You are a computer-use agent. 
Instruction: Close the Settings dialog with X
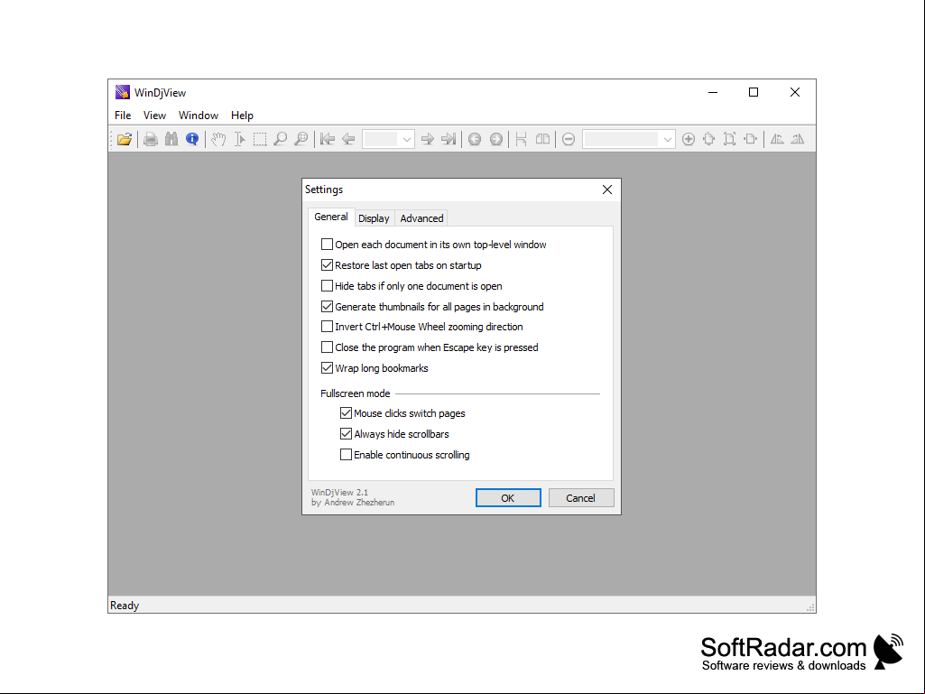[607, 190]
